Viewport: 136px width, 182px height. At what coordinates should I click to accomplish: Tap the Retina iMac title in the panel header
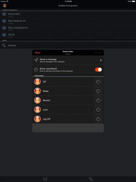pos(68,51)
